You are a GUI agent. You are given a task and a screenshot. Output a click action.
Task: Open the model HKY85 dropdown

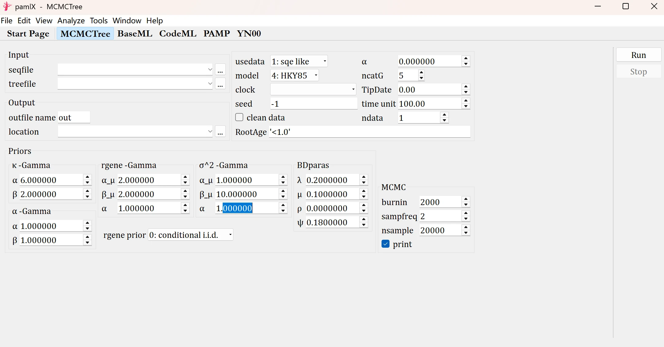pyautogui.click(x=294, y=75)
